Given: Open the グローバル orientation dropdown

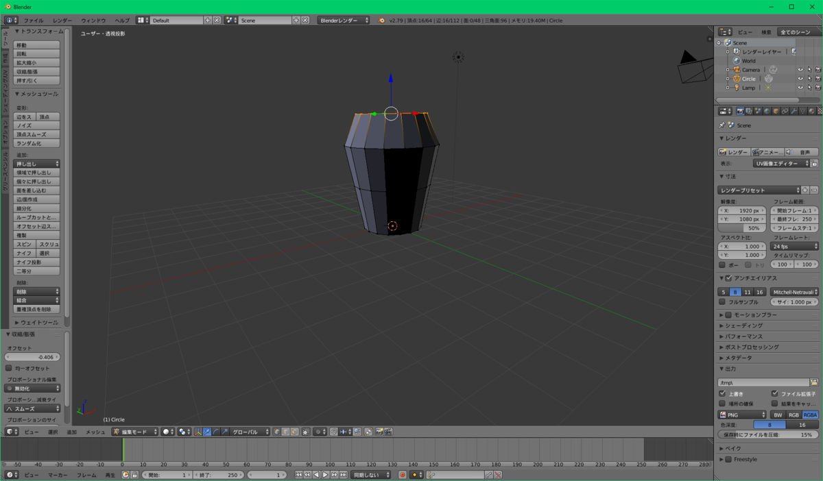Looking at the screenshot, I should click(x=250, y=432).
